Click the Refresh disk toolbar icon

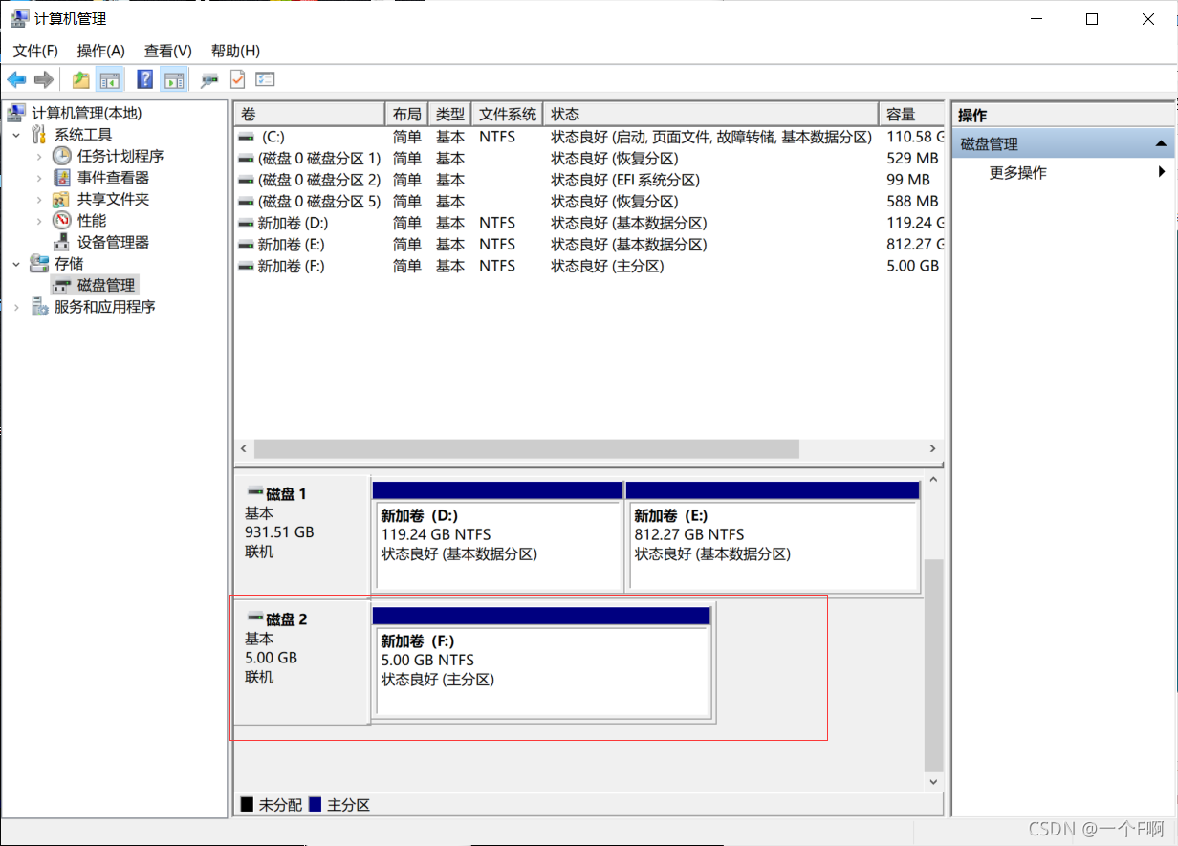coord(209,79)
